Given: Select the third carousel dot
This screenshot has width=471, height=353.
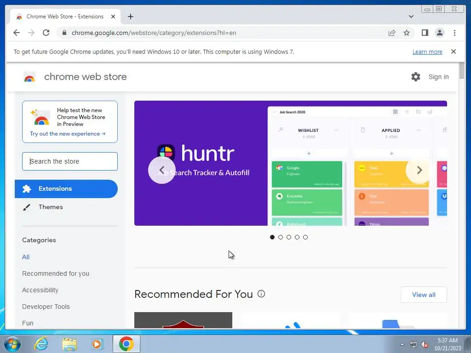Looking at the screenshot, I should coord(289,237).
